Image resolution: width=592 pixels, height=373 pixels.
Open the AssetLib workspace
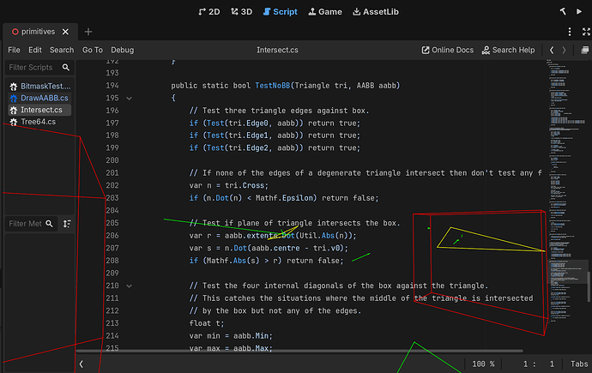point(375,12)
